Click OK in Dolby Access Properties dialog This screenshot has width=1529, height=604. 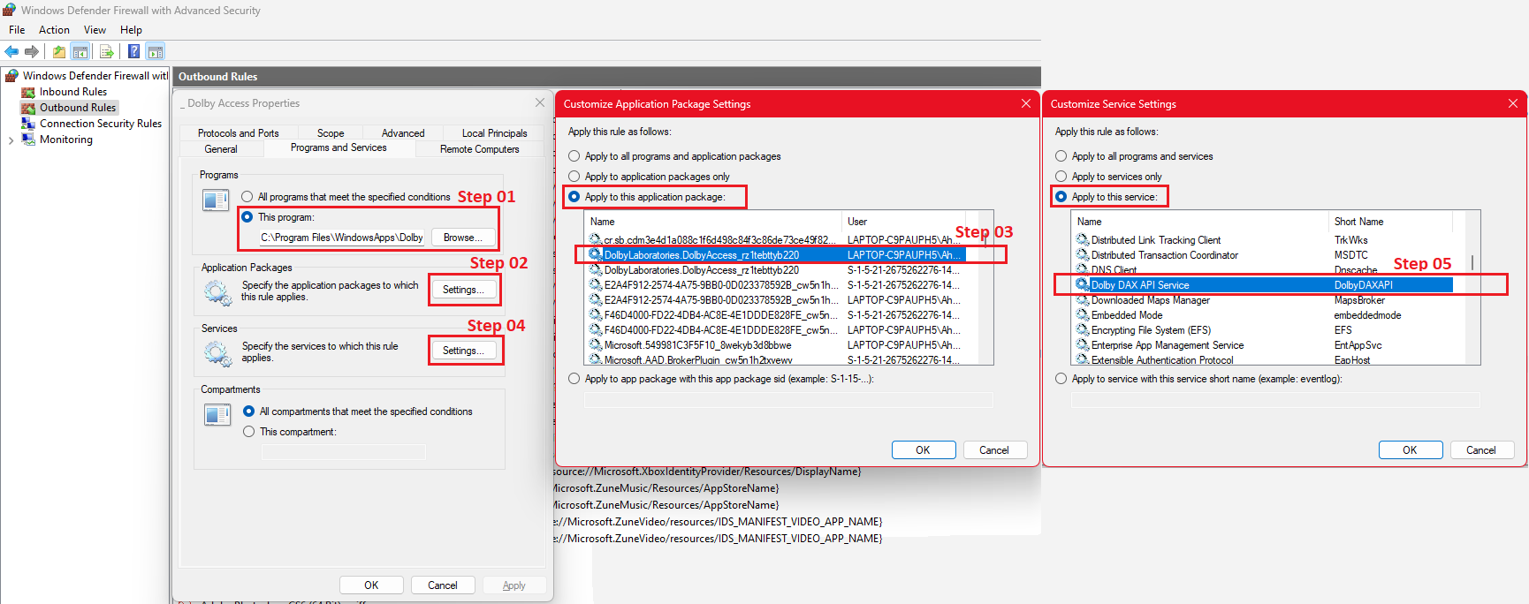[x=372, y=585]
